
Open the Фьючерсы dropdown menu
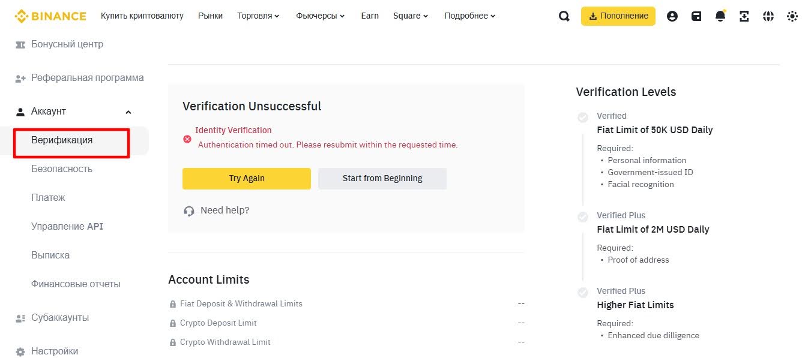point(320,16)
